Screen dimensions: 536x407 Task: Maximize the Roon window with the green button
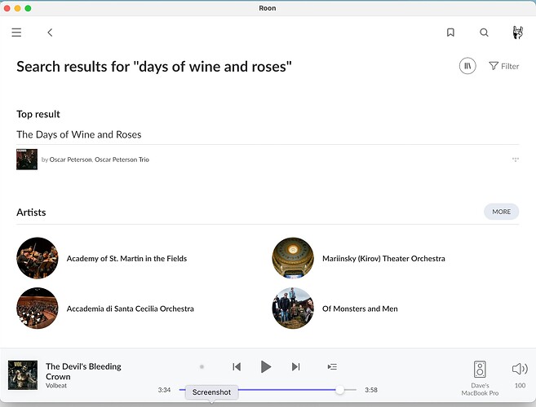coord(28,8)
